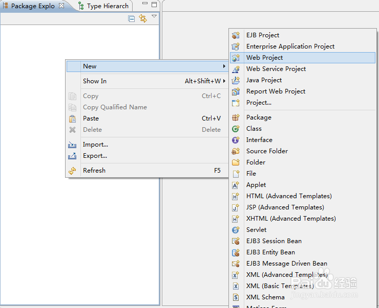This screenshot has height=308, width=379.
Task: Click the Source Folder icon
Action: click(x=236, y=151)
